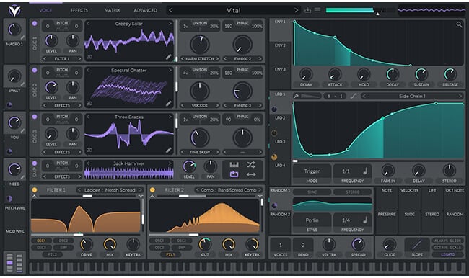Click the oscilloscope waveform display
Image resolution: width=469 pixels, height=278 pixels.
point(431,11)
